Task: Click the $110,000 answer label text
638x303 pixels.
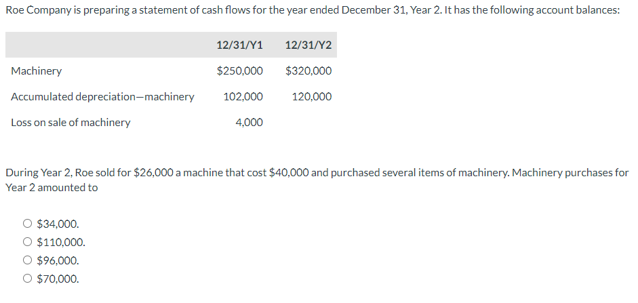Action: [61, 243]
